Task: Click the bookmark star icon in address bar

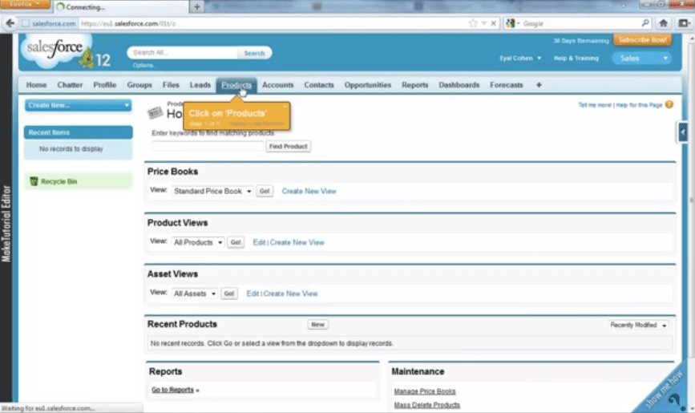Action: [473, 23]
